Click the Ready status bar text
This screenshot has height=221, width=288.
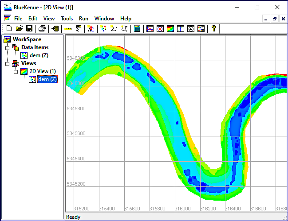coord(73,217)
